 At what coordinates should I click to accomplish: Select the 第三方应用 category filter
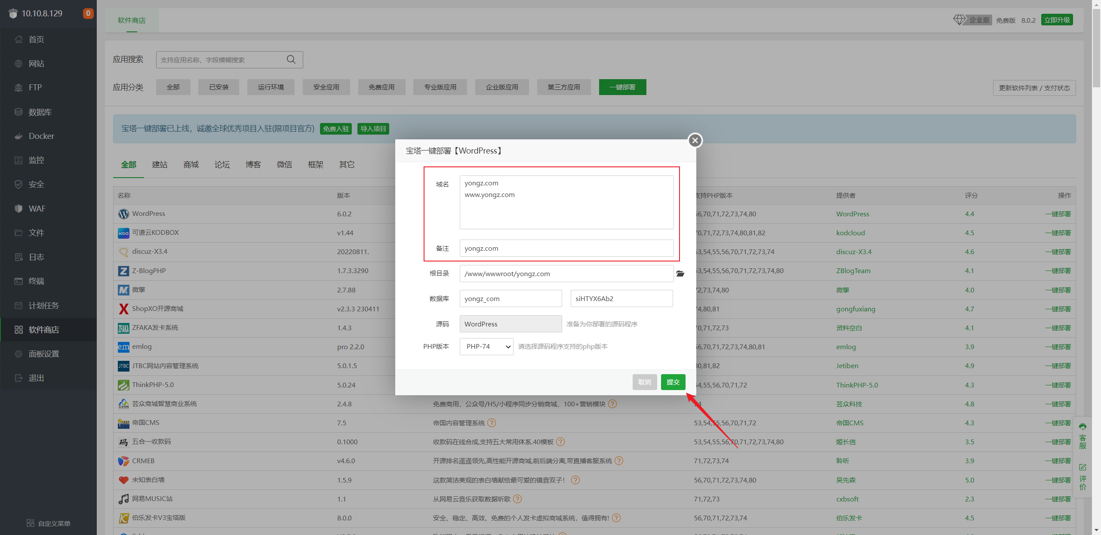pos(564,87)
